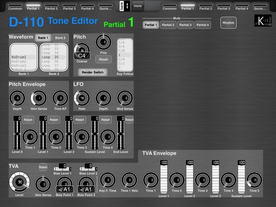The width and height of the screenshot is (276, 207).
Task: Click the more button
Action: 138,6
